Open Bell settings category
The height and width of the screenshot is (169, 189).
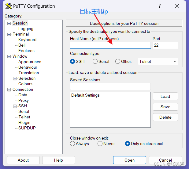point(22,45)
